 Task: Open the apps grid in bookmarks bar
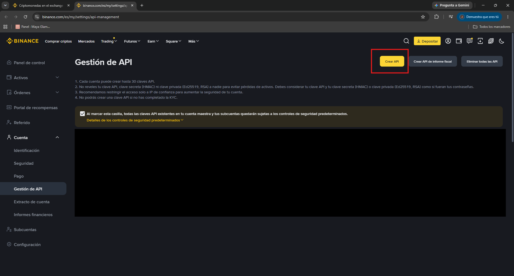[x=5, y=27]
